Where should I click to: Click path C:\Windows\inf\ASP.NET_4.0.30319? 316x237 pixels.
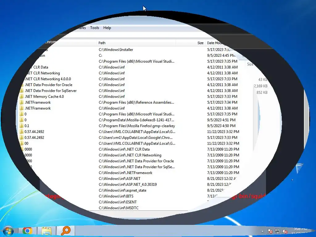tap(127, 184)
